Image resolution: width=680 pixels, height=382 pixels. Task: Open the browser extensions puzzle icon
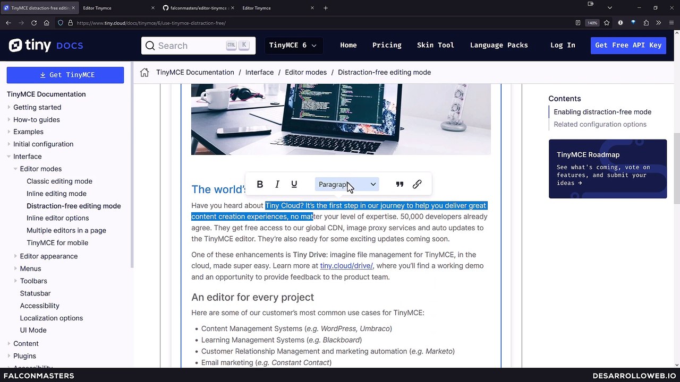pos(646,23)
